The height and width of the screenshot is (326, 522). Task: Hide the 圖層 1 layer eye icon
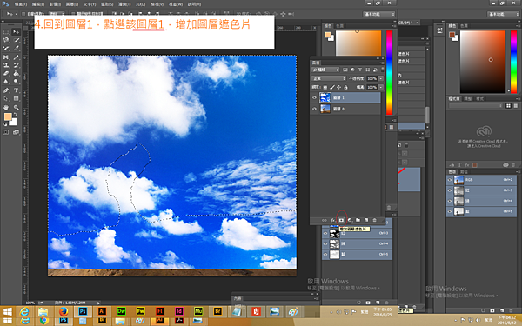pos(314,97)
